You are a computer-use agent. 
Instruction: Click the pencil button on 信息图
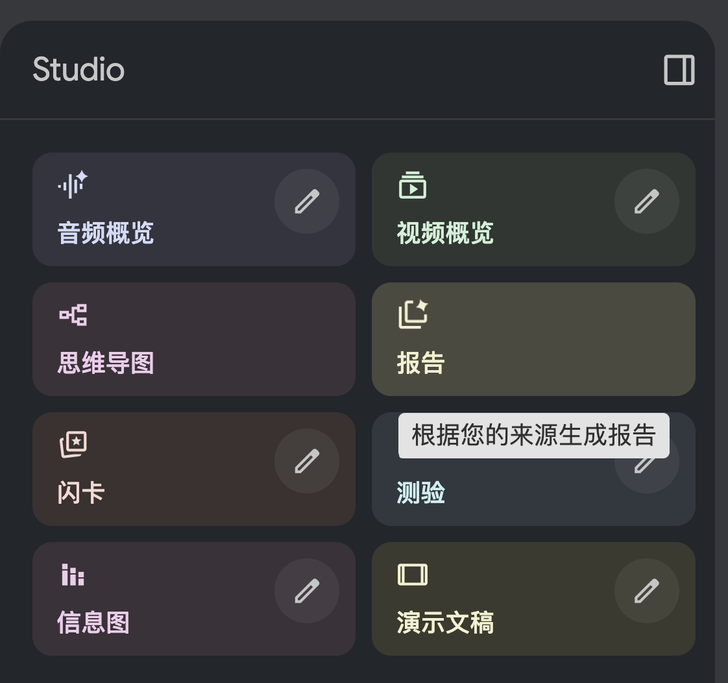tap(307, 591)
